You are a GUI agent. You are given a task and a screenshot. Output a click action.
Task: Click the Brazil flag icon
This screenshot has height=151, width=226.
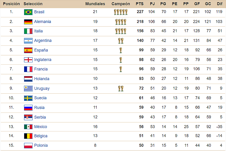point(28,12)
